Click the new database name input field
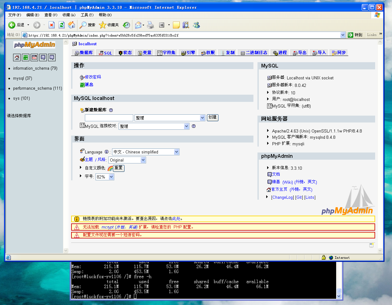This screenshot has width=392, height=305. (109, 118)
